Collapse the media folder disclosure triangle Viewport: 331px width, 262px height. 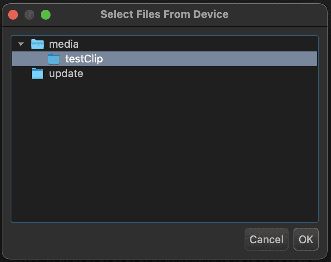[21, 44]
